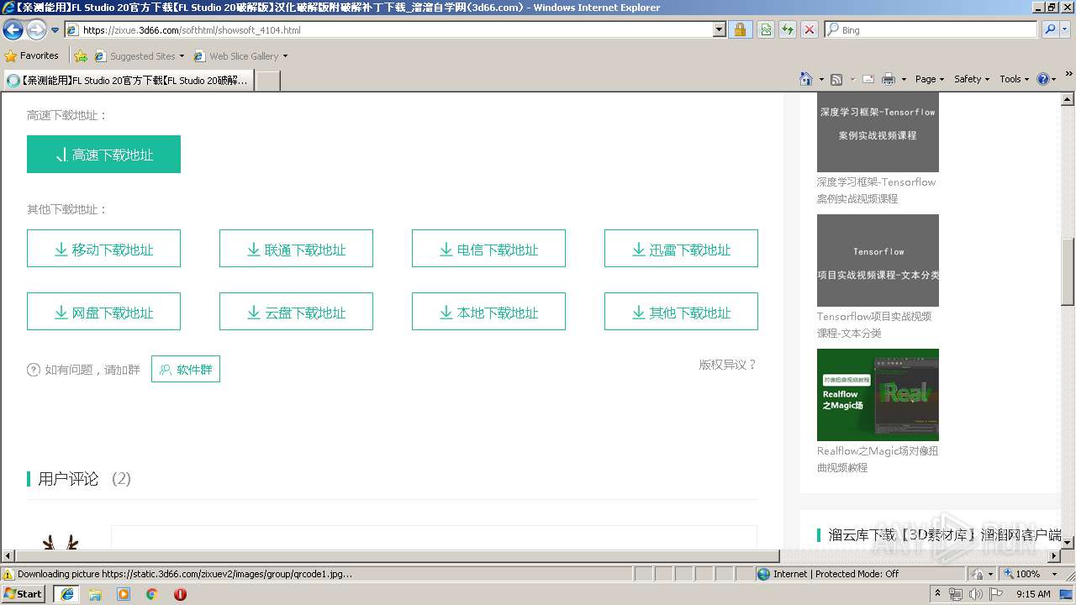Open the Realflow Magic course thumbnail
The height and width of the screenshot is (605, 1076).
[878, 395]
